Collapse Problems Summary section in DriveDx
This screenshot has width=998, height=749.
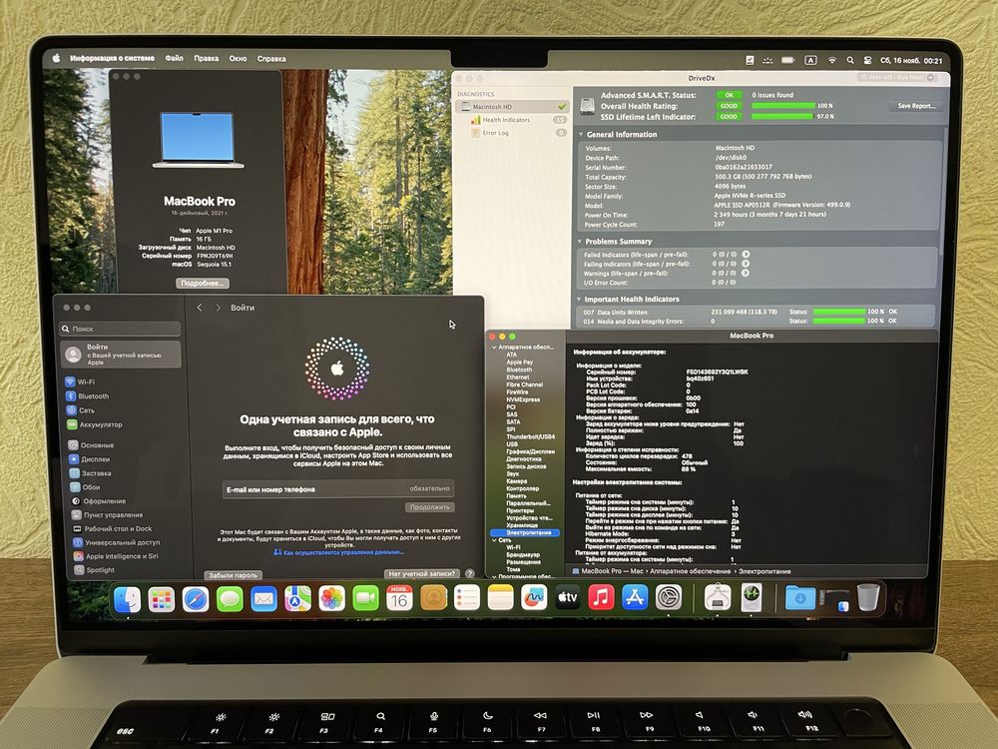pyautogui.click(x=580, y=242)
